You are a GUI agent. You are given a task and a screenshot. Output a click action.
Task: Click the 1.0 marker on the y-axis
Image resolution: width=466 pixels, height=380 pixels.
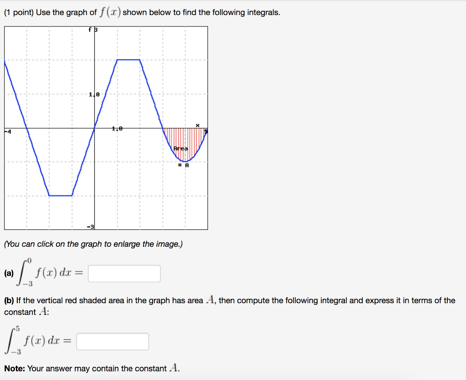93,94
